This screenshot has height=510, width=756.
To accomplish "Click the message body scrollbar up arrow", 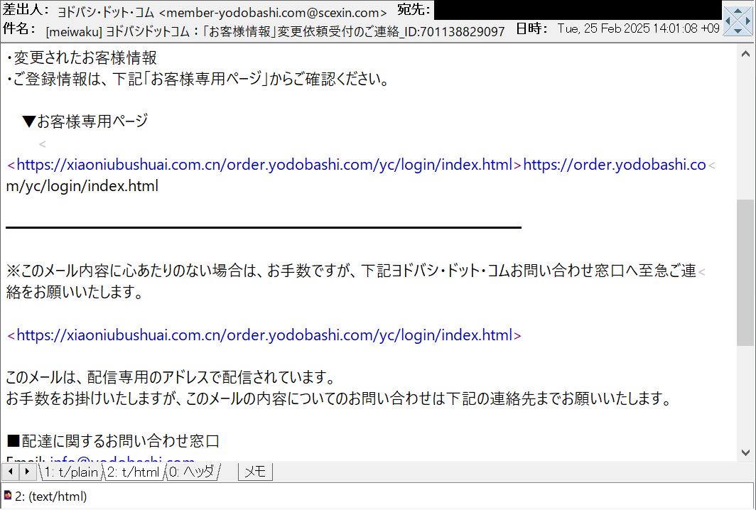I will tap(745, 53).
